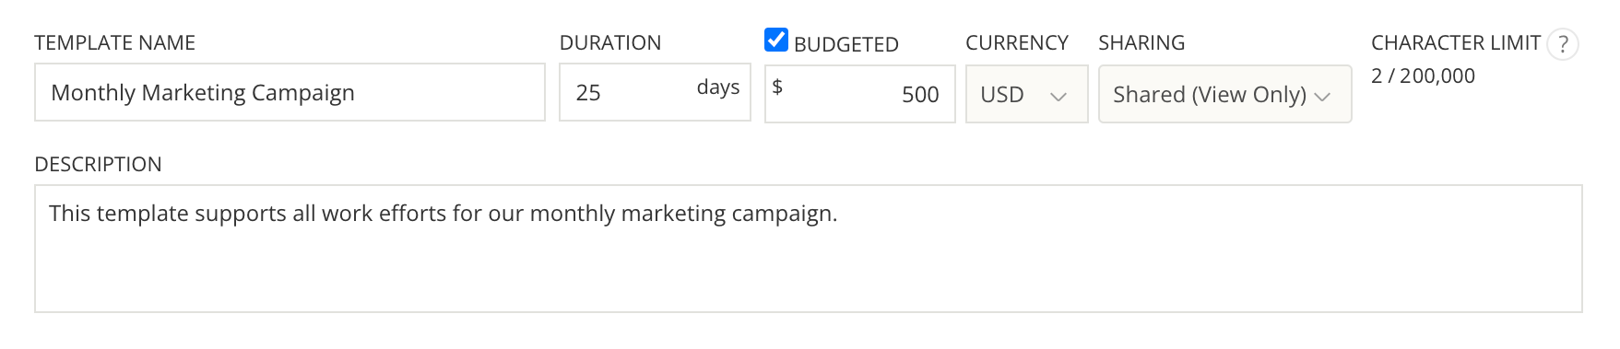The image size is (1620, 349).
Task: Click the BUDGETED label text
Action: click(845, 44)
